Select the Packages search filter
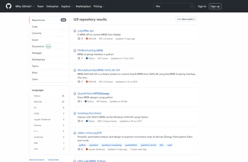 49,53
